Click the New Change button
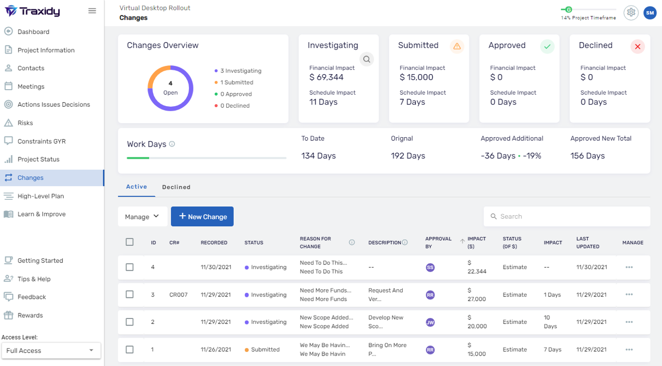 [x=202, y=216]
